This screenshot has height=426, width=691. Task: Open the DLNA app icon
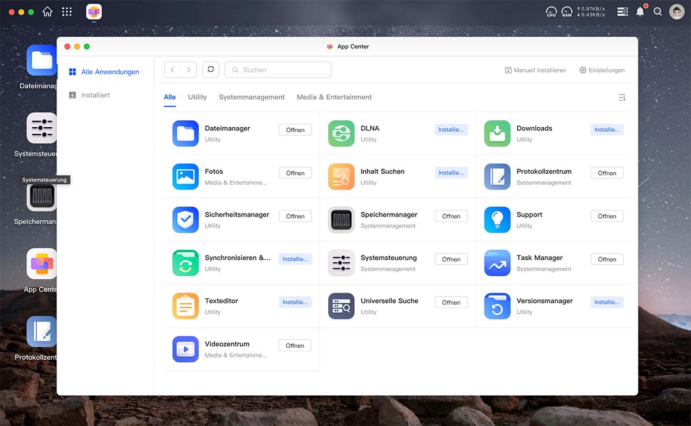341,134
